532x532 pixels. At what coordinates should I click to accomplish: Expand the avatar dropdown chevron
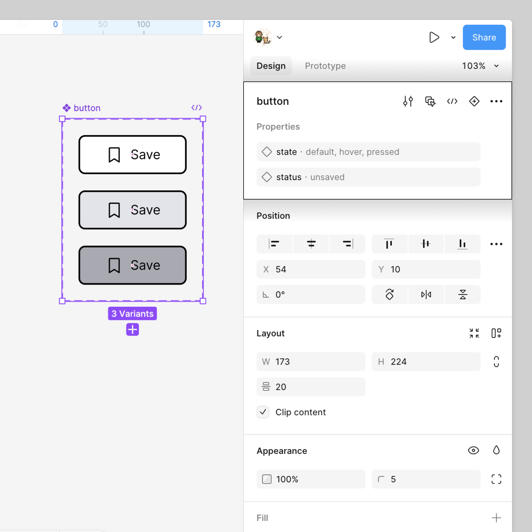click(279, 37)
